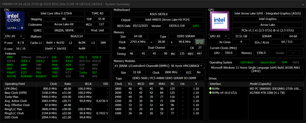
Task: Click the HVCI status label
Action: (296, 62)
